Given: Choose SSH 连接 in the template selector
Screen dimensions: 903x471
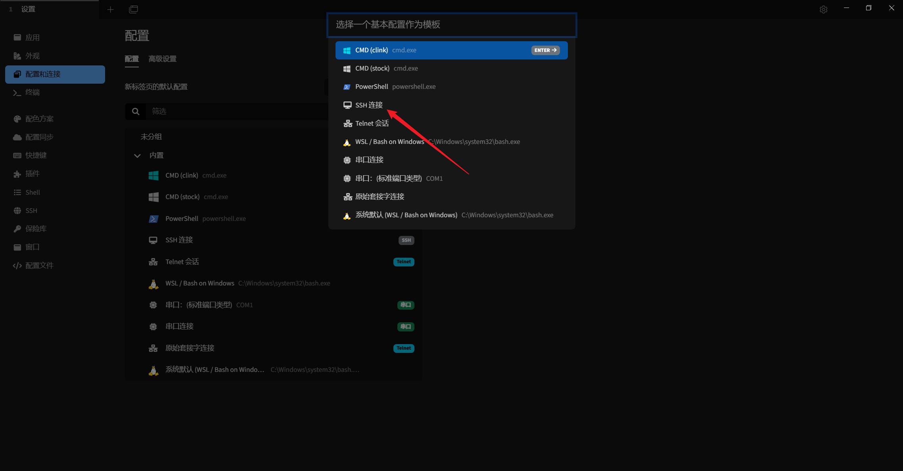Looking at the screenshot, I should click(x=452, y=105).
